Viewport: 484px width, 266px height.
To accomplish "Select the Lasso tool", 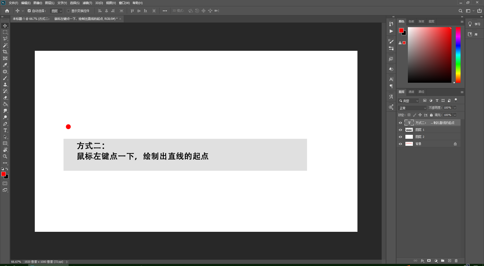I will [5, 39].
